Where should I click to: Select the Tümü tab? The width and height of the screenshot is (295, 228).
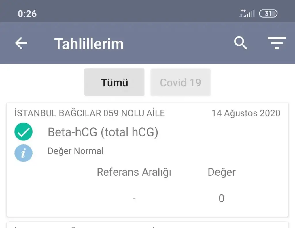[x=114, y=82]
